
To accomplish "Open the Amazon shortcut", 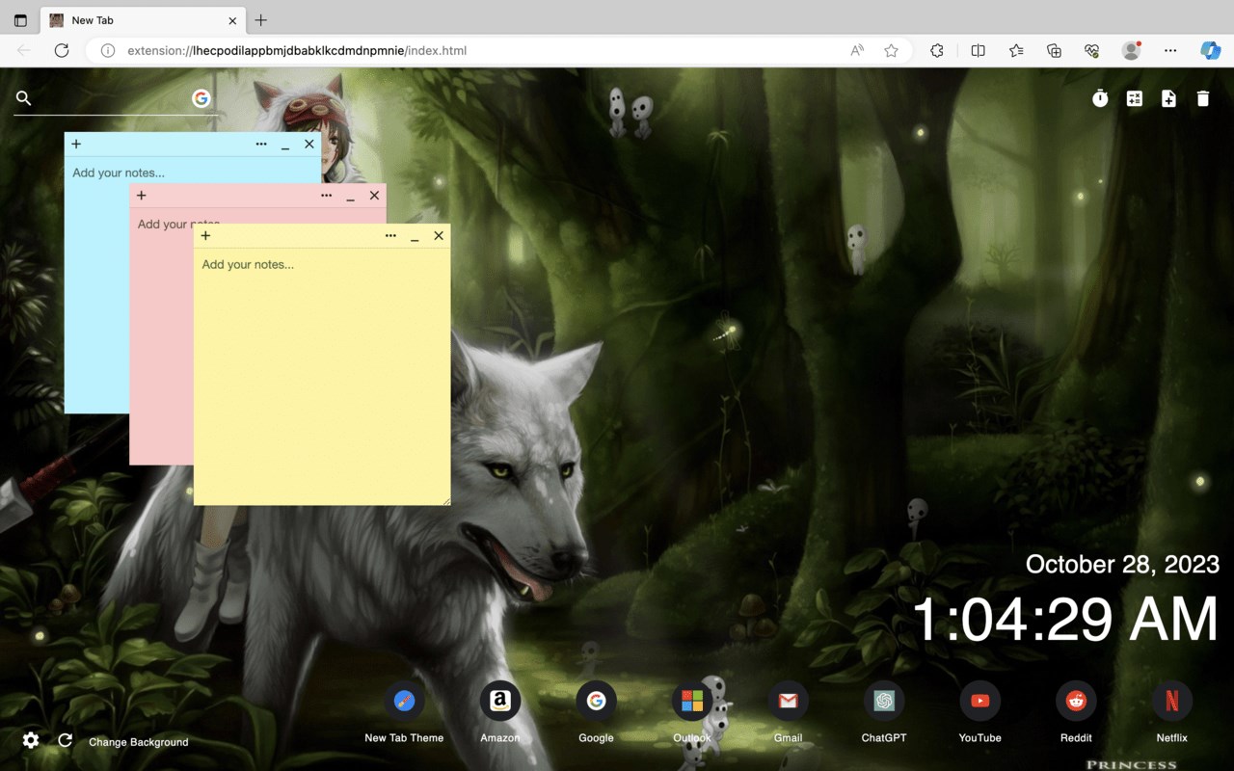I will coord(499,713).
